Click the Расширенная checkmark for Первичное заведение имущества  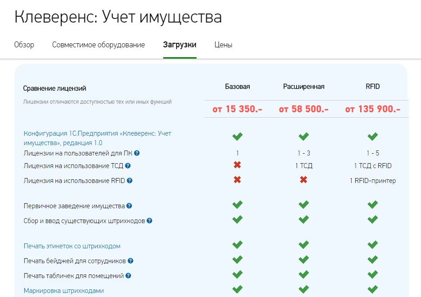(304, 205)
